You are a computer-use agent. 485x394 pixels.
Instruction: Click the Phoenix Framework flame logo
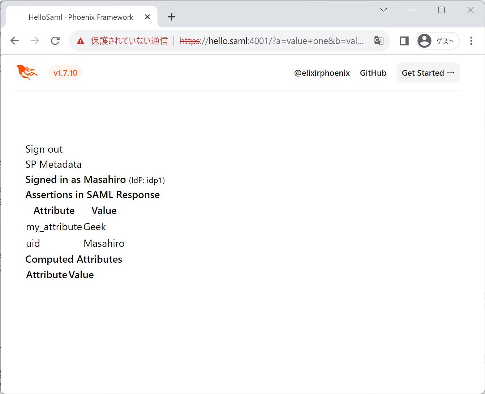click(x=27, y=73)
